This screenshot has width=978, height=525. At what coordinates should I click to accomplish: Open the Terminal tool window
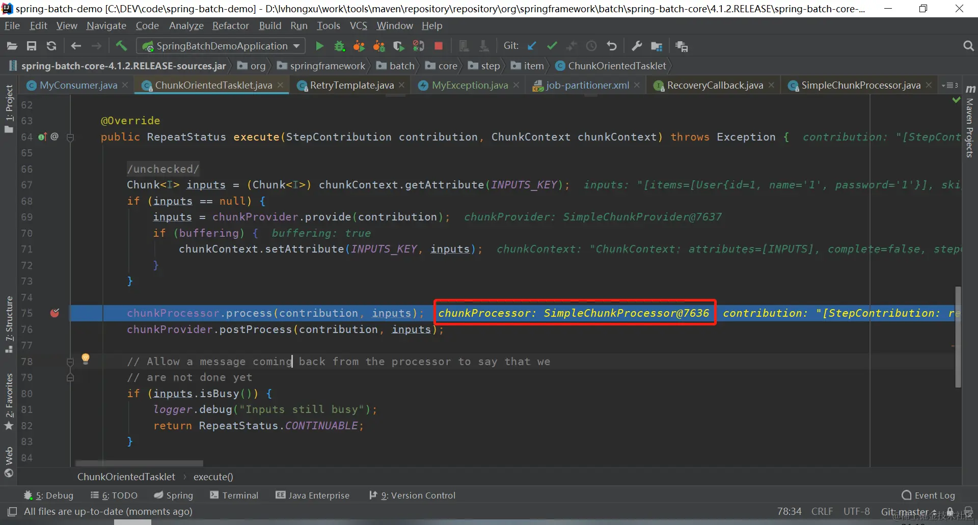pos(234,495)
